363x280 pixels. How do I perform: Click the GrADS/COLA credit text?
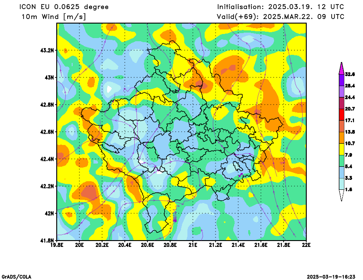[16, 277]
